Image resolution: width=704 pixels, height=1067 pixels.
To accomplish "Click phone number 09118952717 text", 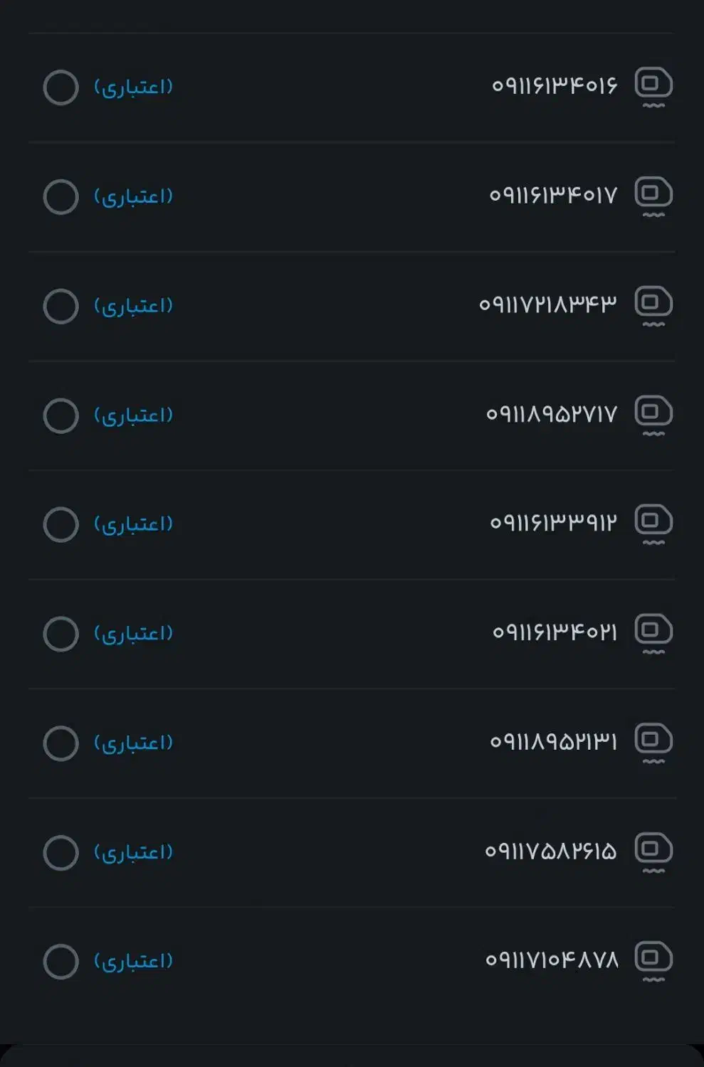I will (x=551, y=414).
